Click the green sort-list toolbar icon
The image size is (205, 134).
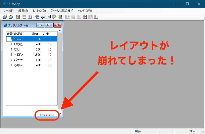coord(60,17)
